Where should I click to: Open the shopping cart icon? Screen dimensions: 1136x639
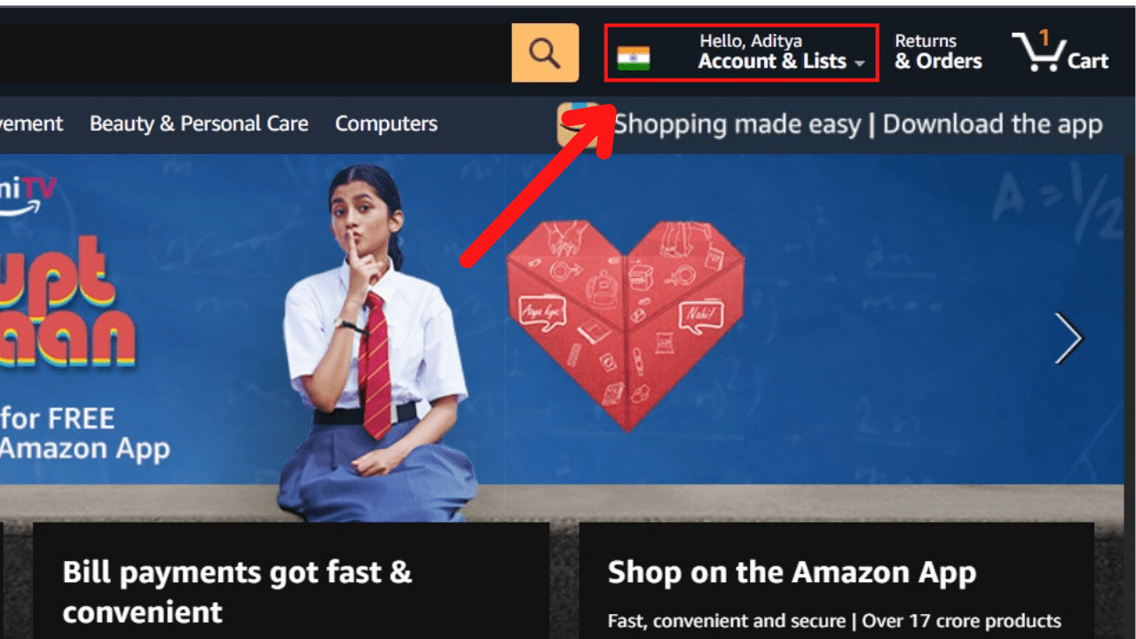tap(1038, 52)
